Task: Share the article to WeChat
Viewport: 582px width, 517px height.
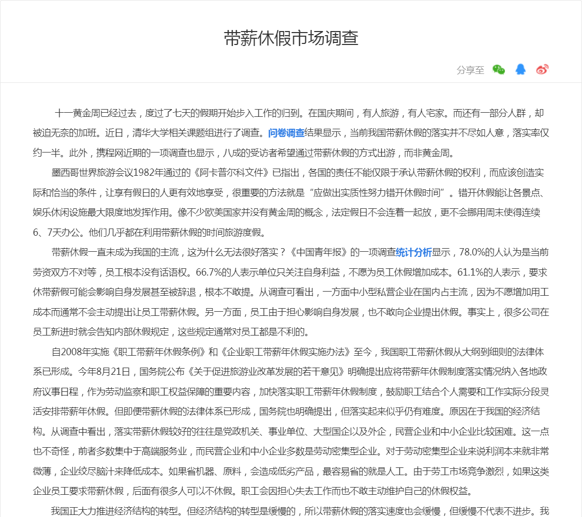Action: [499, 69]
